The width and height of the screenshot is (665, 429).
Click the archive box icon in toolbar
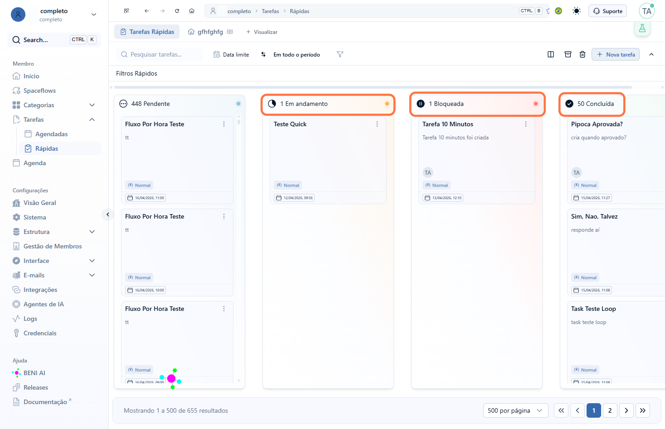click(x=568, y=54)
